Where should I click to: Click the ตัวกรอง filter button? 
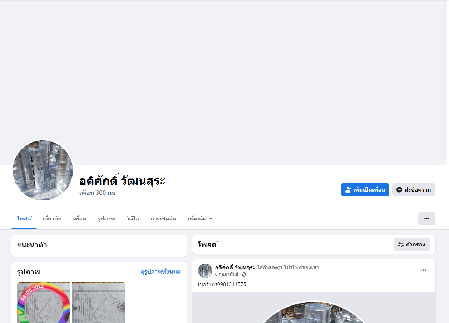[x=411, y=244]
